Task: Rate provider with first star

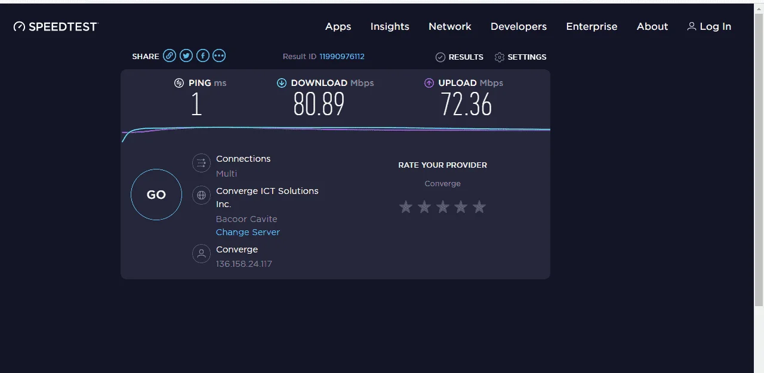Action: [406, 207]
